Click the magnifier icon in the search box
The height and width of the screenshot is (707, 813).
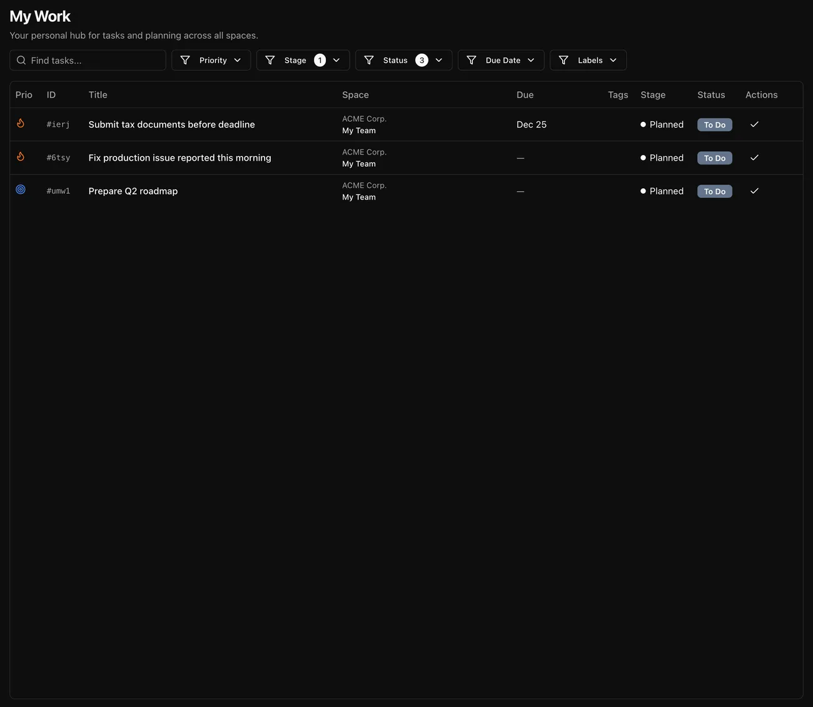[21, 61]
